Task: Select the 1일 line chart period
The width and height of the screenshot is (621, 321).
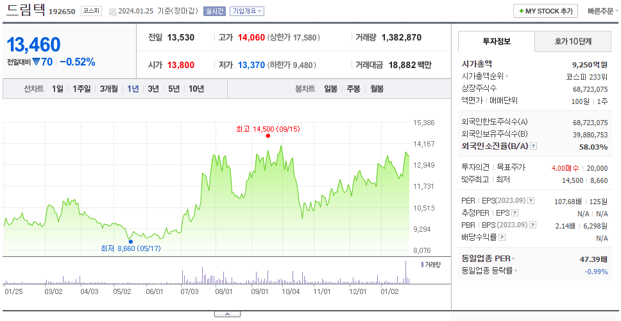Action: (x=58, y=89)
